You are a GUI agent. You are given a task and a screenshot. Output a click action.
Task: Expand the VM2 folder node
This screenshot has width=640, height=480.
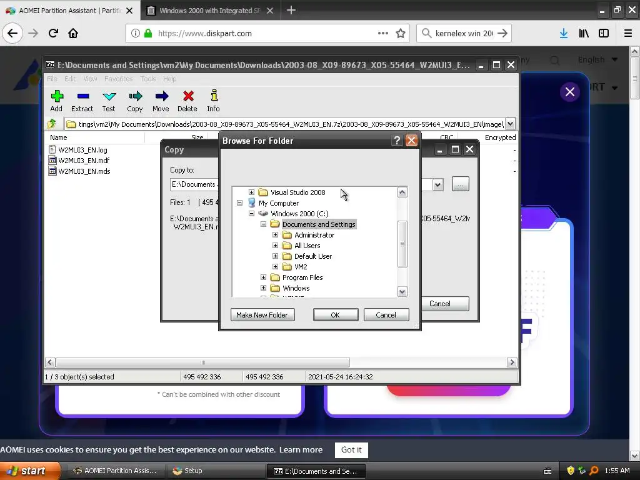point(275,266)
